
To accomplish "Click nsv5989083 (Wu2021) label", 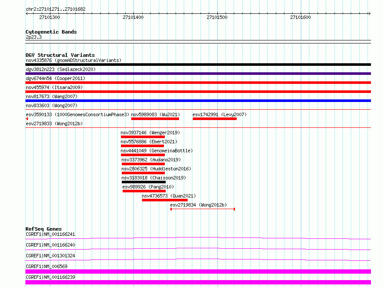I will pyautogui.click(x=155, y=114).
